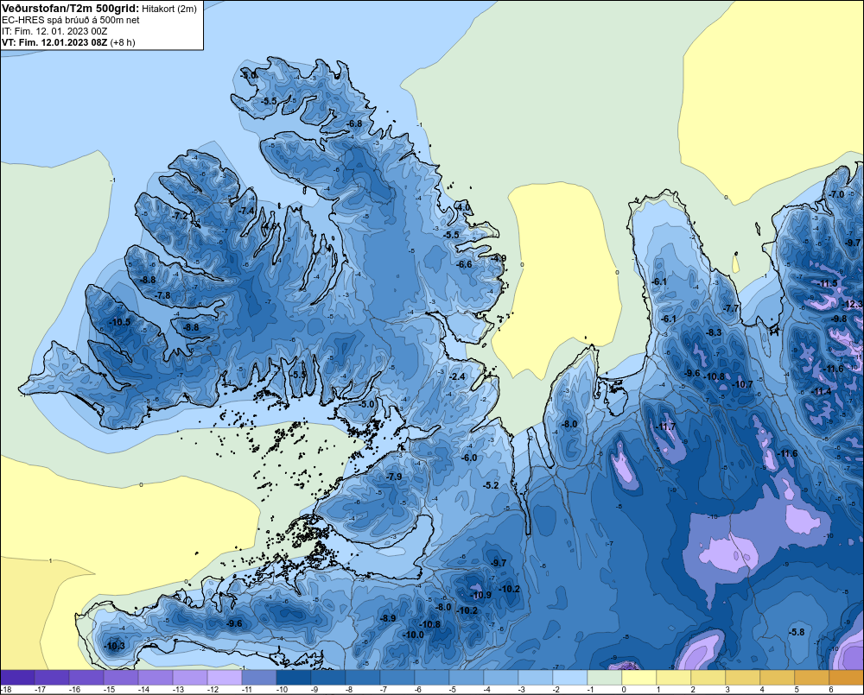The height and width of the screenshot is (695, 864).
Task: Click the -10.7 temperature label
Action: tap(741, 384)
